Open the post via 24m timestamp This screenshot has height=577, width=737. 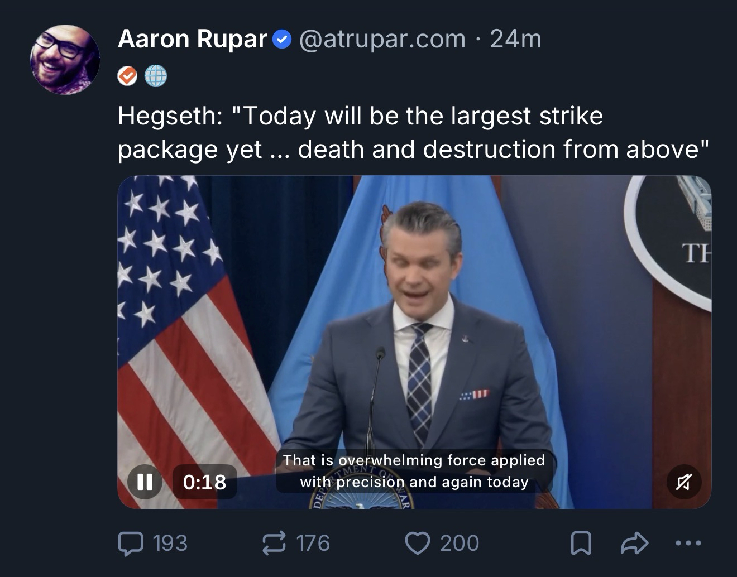[x=515, y=39]
